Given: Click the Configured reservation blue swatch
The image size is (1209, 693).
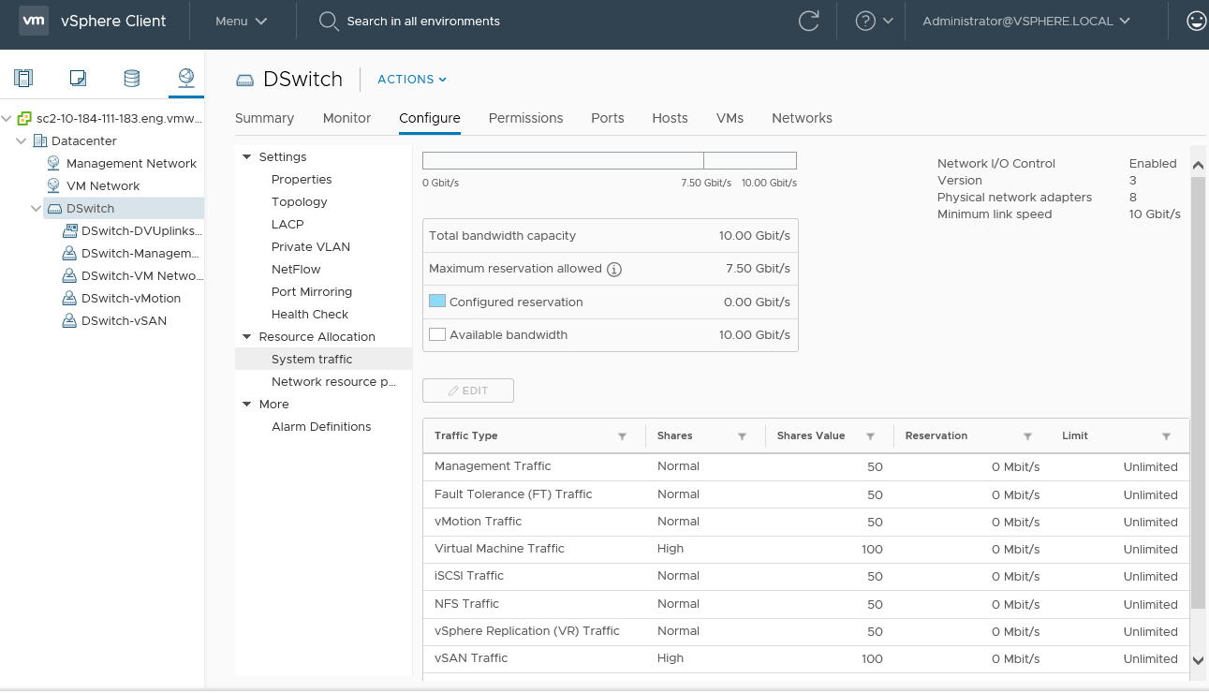Looking at the screenshot, I should pyautogui.click(x=437, y=302).
